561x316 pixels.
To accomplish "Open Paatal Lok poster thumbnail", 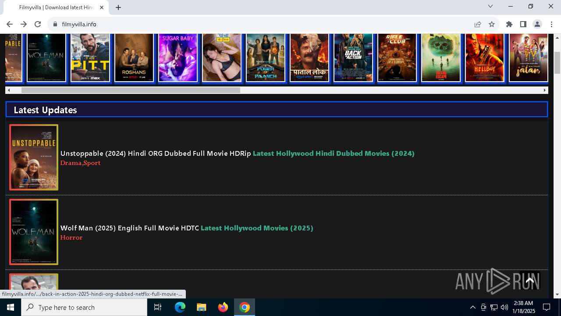I will point(309,57).
